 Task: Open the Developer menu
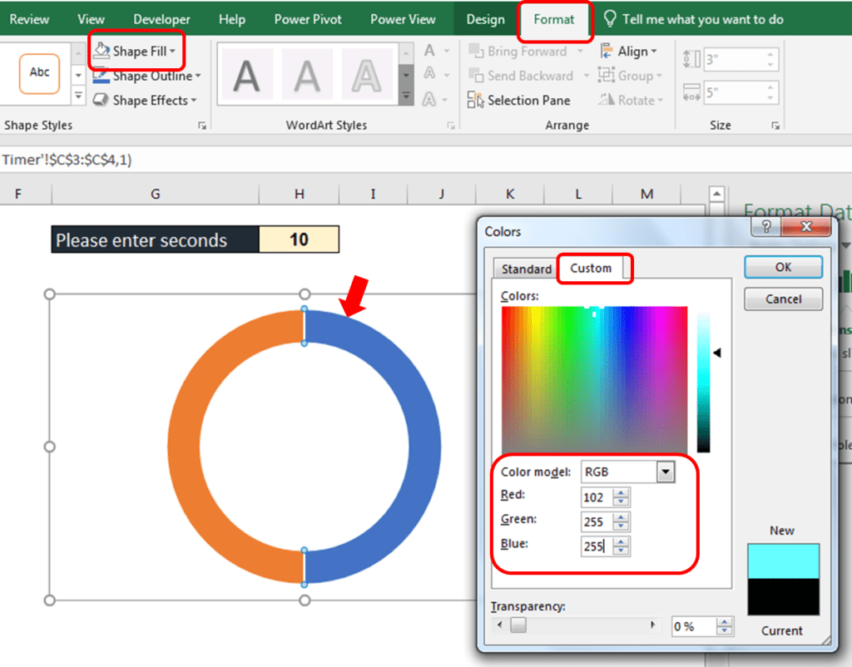(161, 19)
